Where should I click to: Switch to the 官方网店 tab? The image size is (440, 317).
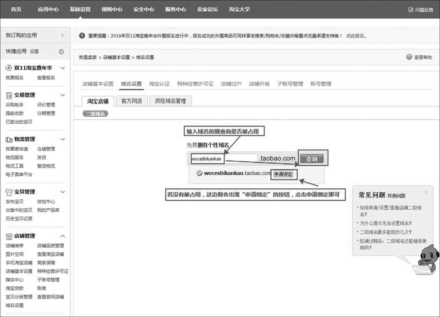[131, 101]
